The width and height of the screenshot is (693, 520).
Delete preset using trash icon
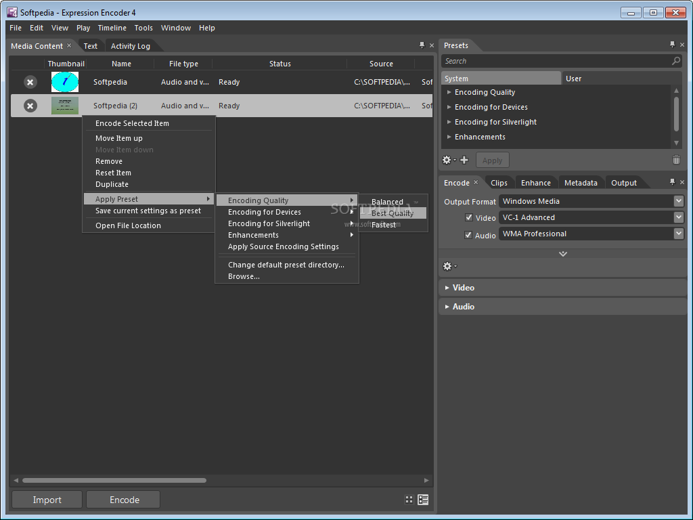pos(676,160)
